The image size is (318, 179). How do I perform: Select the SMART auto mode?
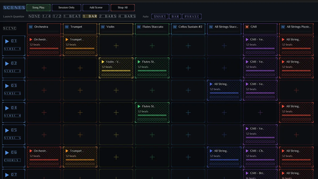160,16
